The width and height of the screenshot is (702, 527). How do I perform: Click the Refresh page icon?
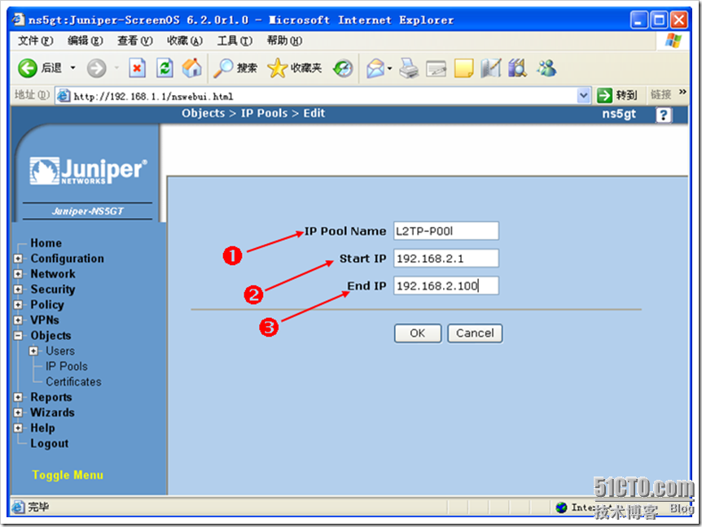point(165,68)
